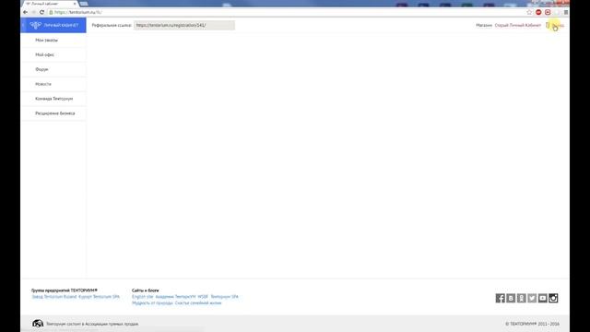
Task: Open a new browser tab
Action: pos(84,4)
